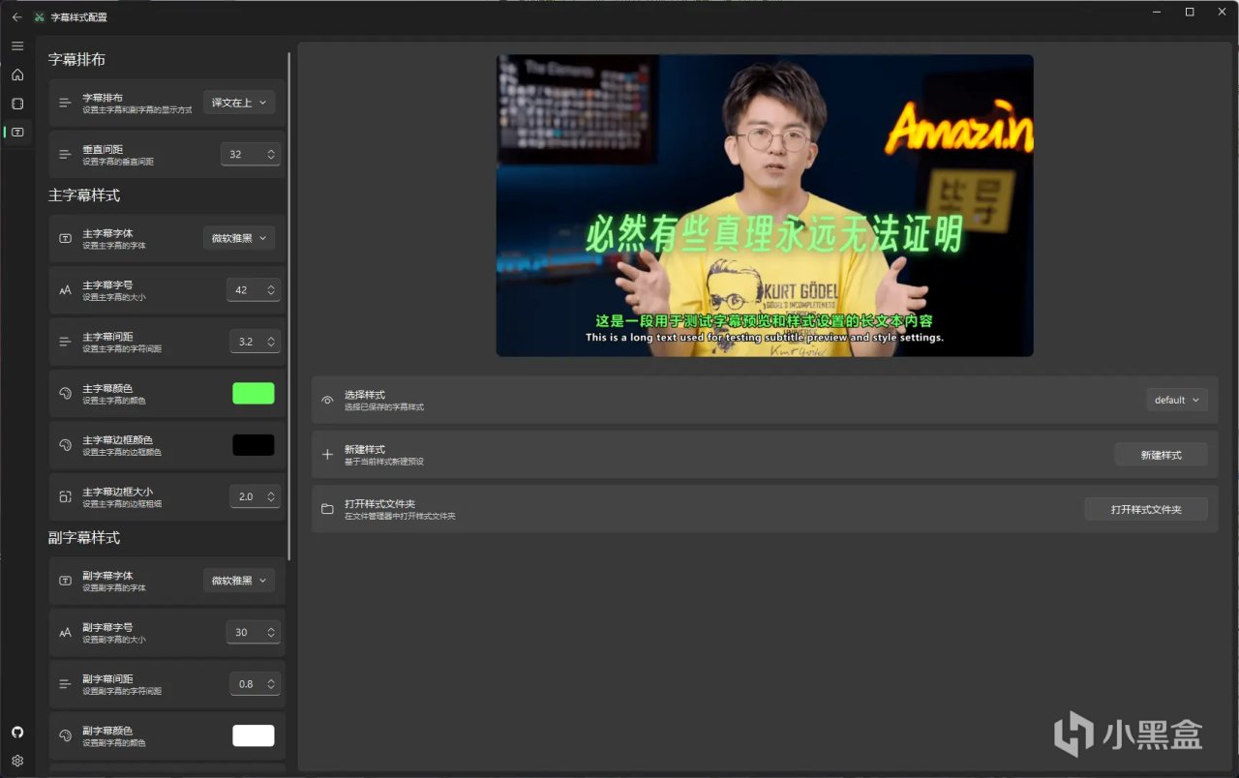Click the 副字幕样式 section heading

(84, 538)
